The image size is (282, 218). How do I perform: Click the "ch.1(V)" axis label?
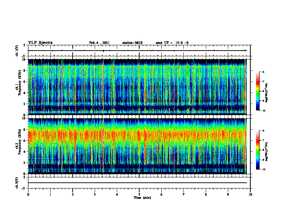tap(17, 51)
